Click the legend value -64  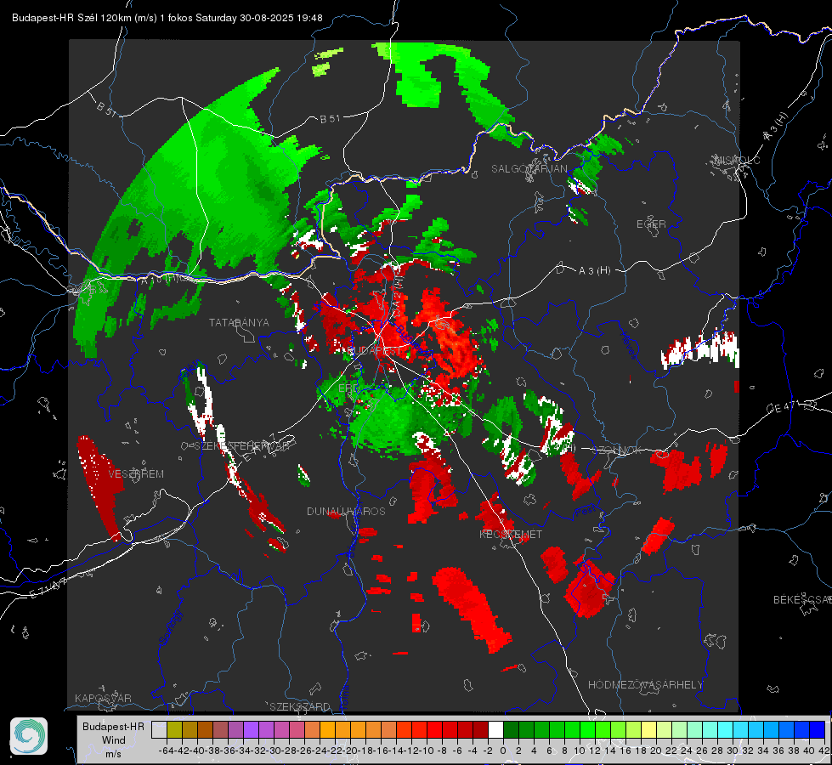(166, 751)
